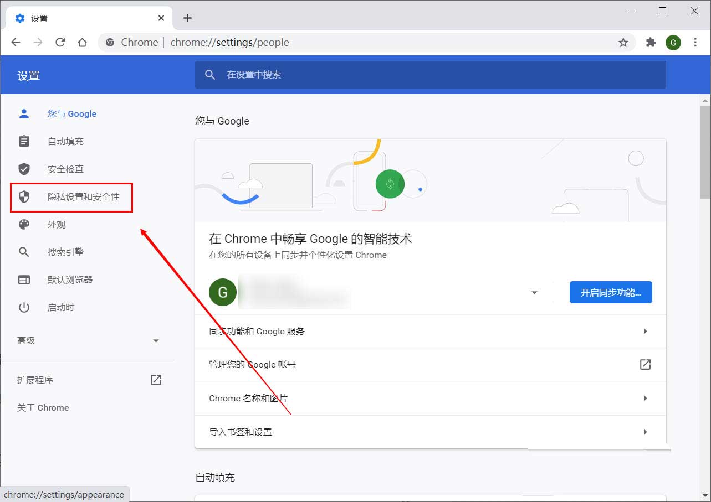Click the 在您的所有设备上同步并个性化设置 Chrome subtitle

tap(298, 255)
